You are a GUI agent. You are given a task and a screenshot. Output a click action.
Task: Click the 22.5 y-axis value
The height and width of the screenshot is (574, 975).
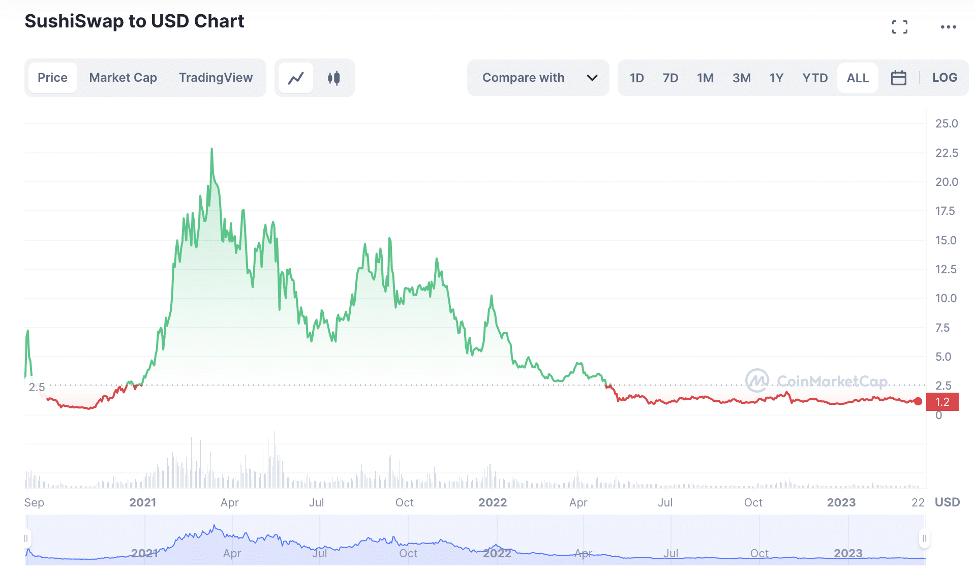tap(947, 153)
